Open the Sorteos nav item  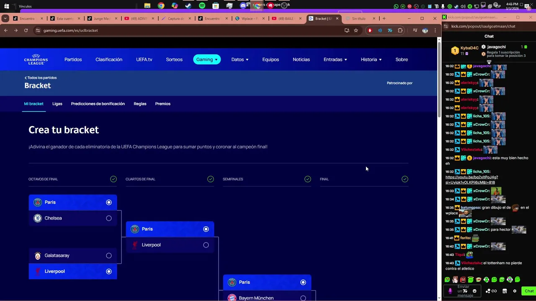pos(174,59)
